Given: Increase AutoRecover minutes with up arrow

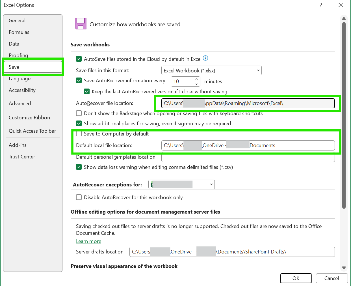Looking at the screenshot, I should click(196, 79).
